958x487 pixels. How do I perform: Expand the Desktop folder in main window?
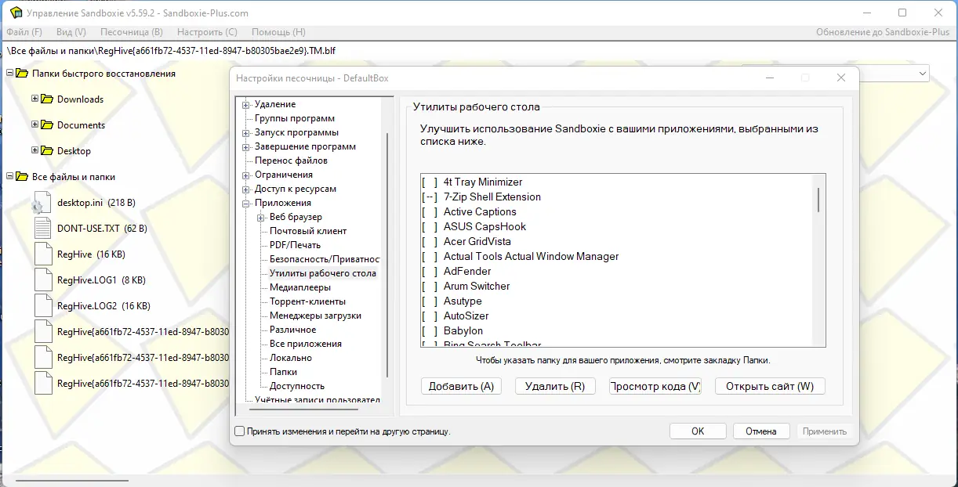pos(34,151)
